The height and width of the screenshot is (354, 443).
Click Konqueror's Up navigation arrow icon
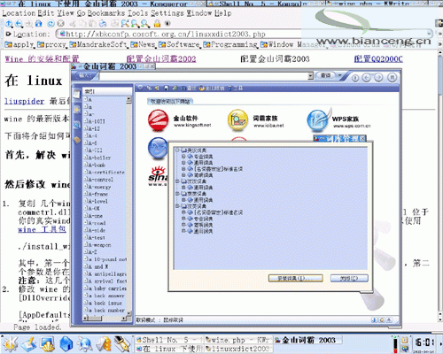click(x=9, y=23)
